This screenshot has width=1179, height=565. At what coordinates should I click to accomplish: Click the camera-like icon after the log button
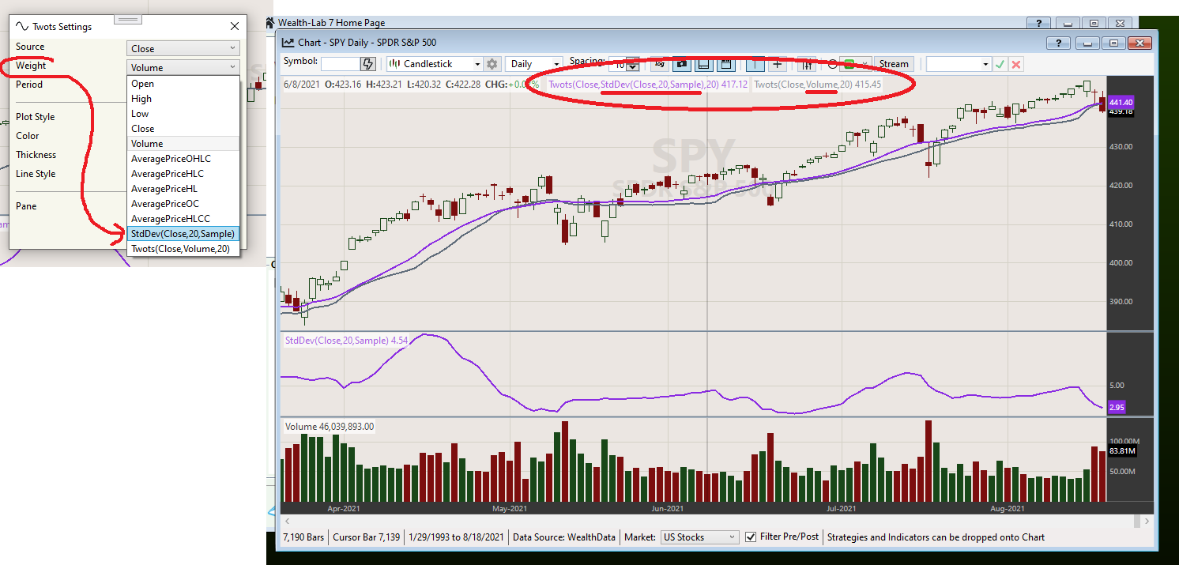pyautogui.click(x=681, y=64)
